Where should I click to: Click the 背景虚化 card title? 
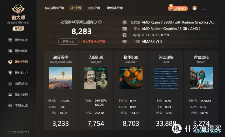pyautogui.click(x=201, y=57)
